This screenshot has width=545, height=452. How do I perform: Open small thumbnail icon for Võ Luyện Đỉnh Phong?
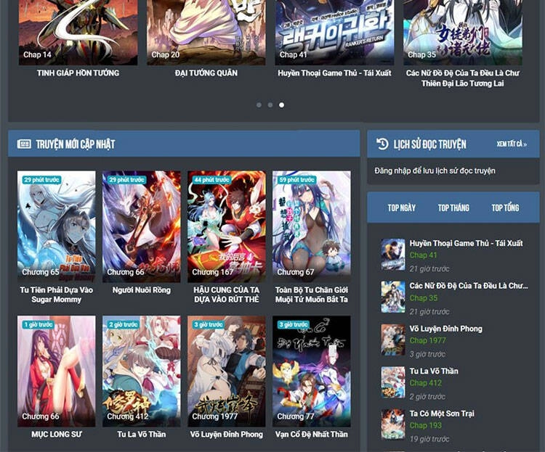tap(393, 340)
